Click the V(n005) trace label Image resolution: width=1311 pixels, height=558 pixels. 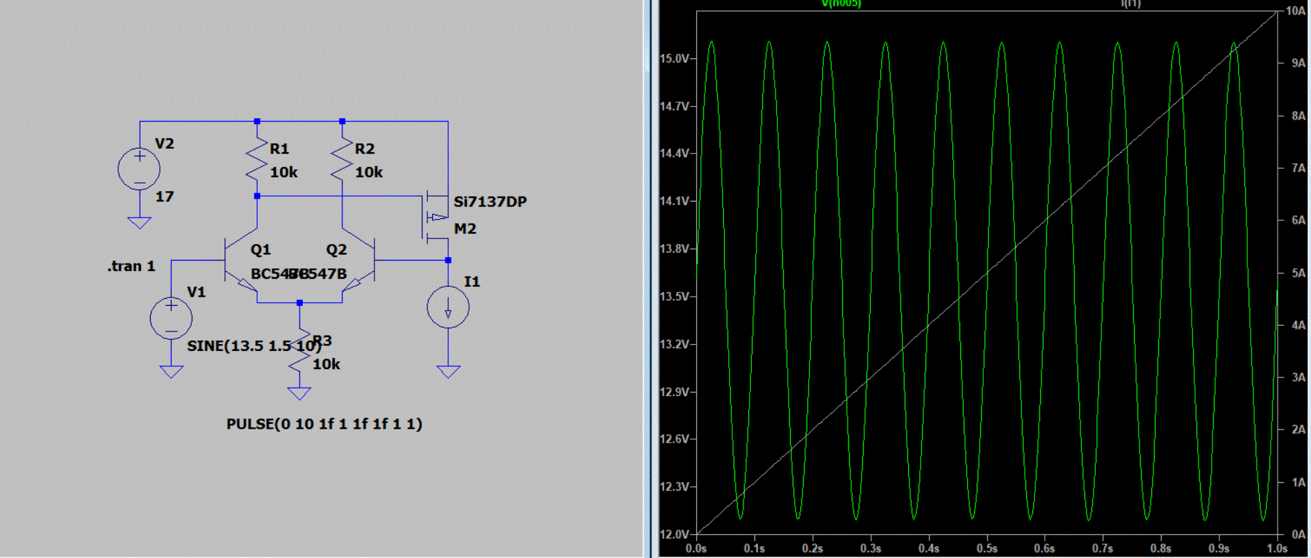841,4
